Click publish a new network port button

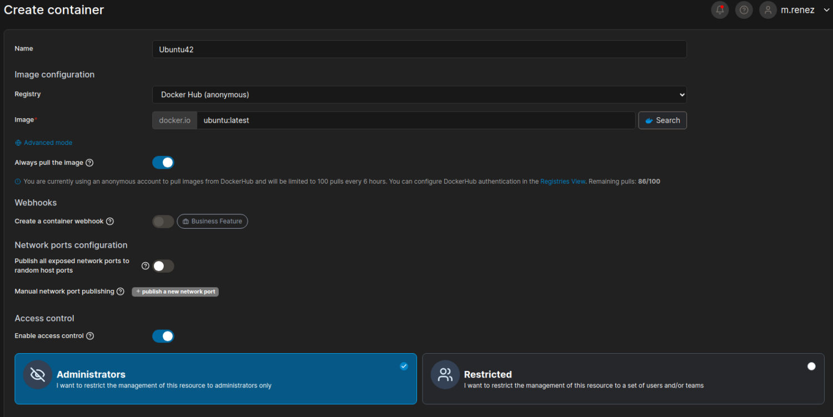click(175, 292)
